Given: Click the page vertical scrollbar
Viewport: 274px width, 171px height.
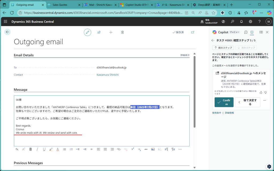Looking at the screenshot, I should [195, 92].
